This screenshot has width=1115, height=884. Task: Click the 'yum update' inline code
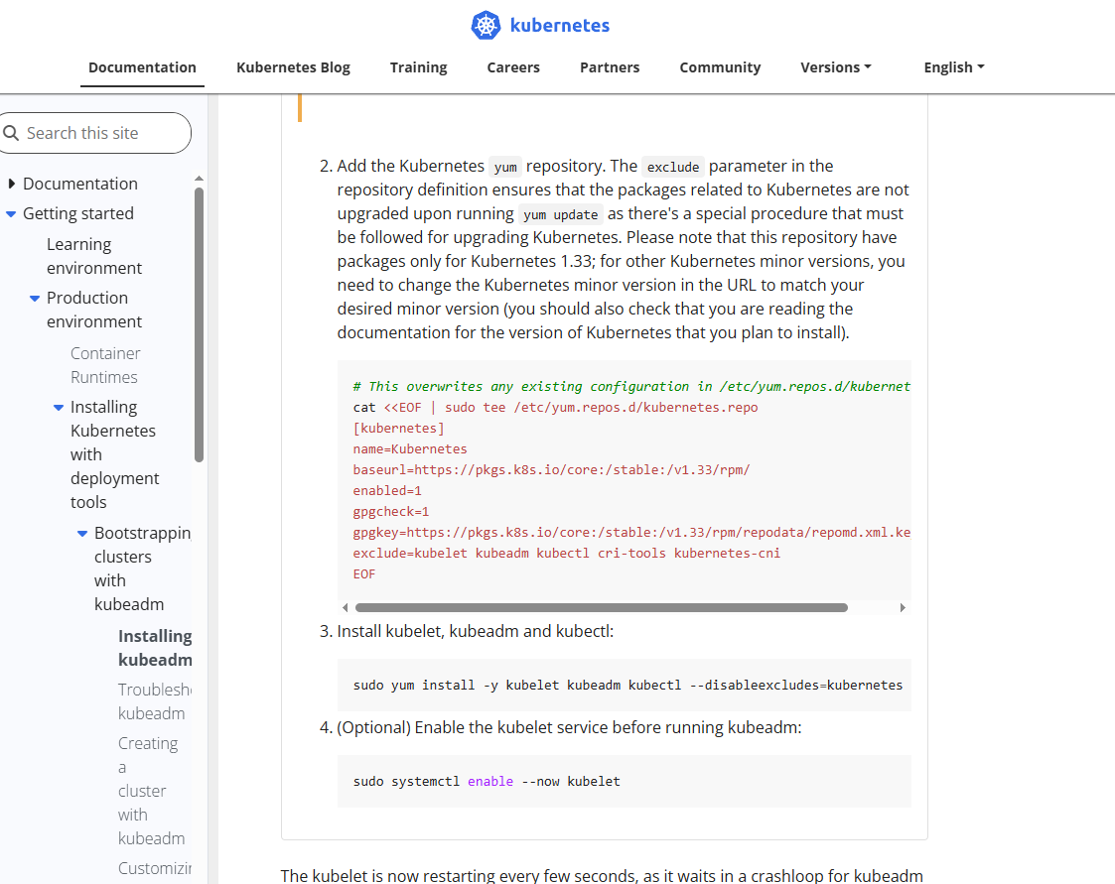tap(560, 214)
